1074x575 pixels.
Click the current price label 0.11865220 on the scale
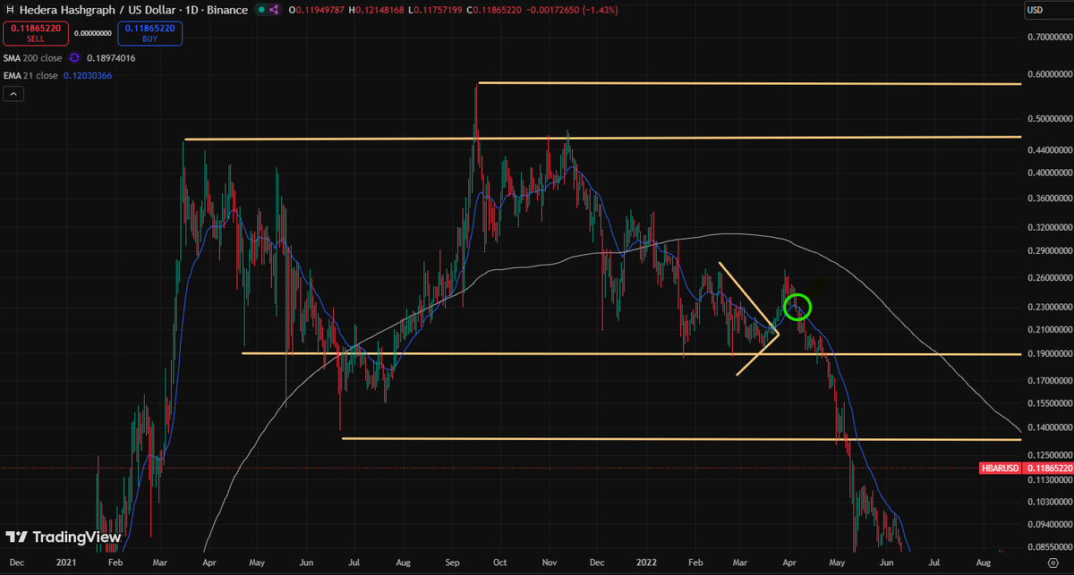point(1049,468)
